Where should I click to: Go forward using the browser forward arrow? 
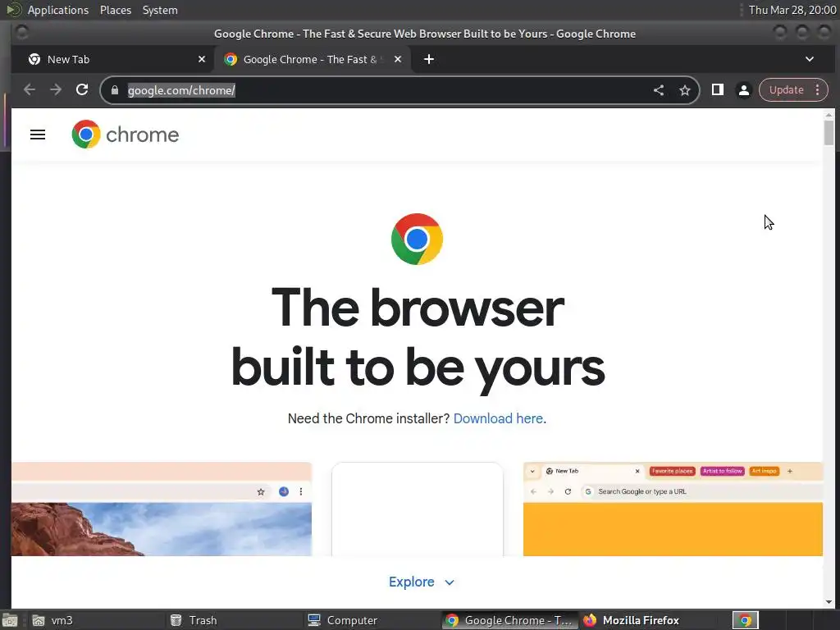pos(56,90)
